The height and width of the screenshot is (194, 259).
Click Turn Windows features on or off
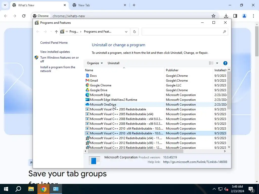tap(59, 59)
